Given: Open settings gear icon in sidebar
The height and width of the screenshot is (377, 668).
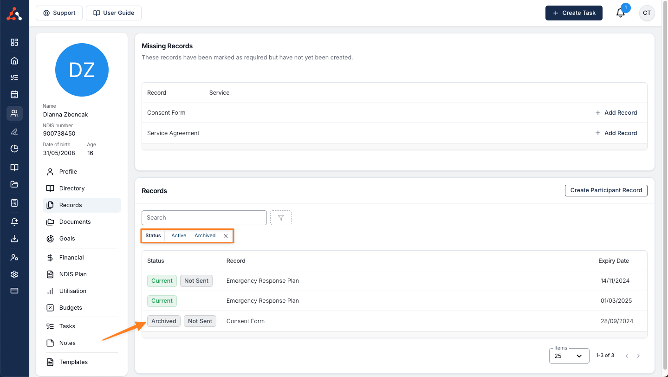Looking at the screenshot, I should pos(14,274).
